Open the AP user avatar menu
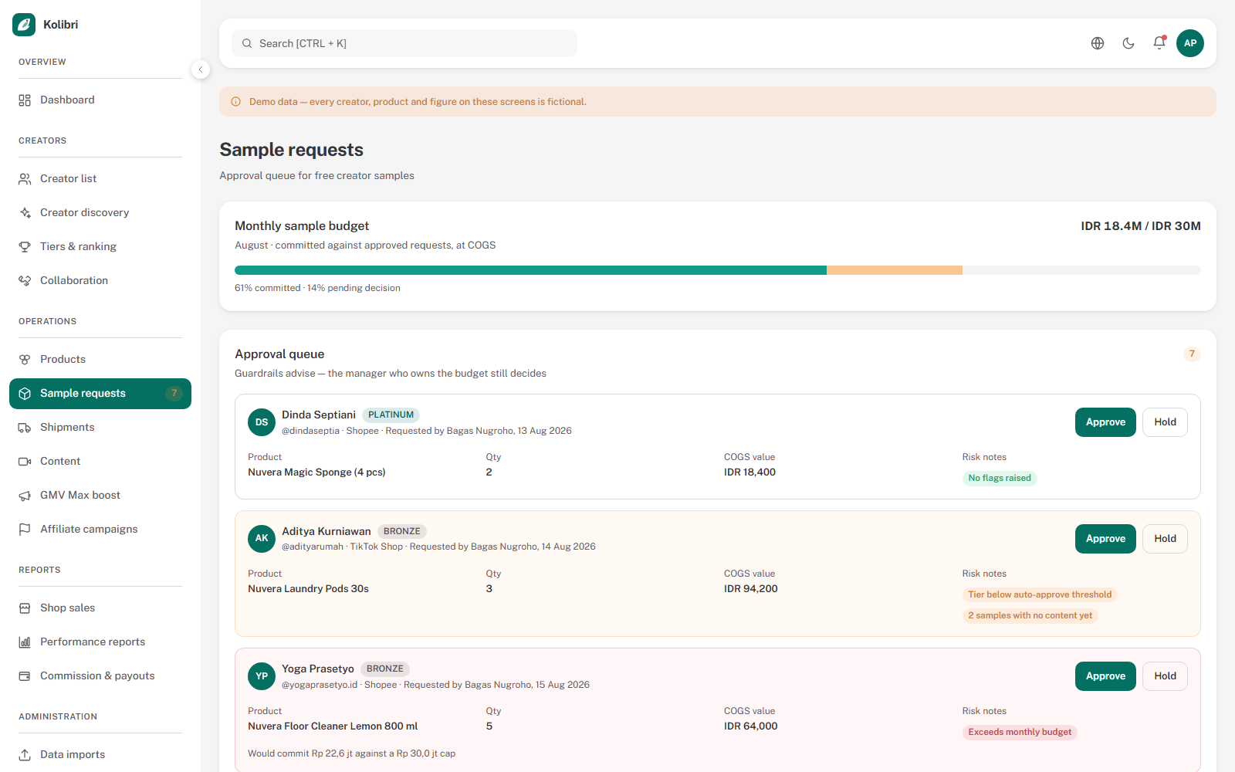The image size is (1235, 772). (1190, 43)
